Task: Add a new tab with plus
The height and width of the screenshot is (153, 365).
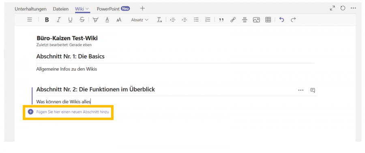Action: [142, 8]
